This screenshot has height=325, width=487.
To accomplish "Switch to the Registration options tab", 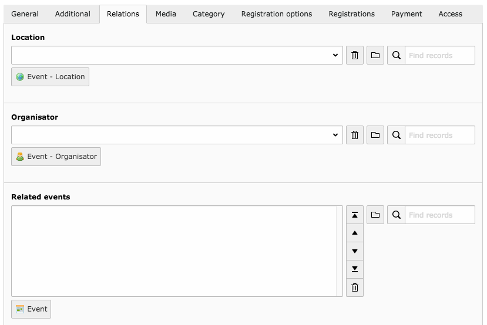I will (x=277, y=14).
